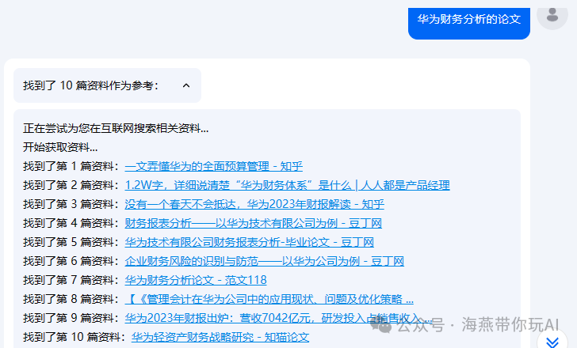Viewport: 577px width, 348px height.
Task: Open link 一文弄懂华为的全面预算管理 - 知乎
Action: pyautogui.click(x=213, y=166)
